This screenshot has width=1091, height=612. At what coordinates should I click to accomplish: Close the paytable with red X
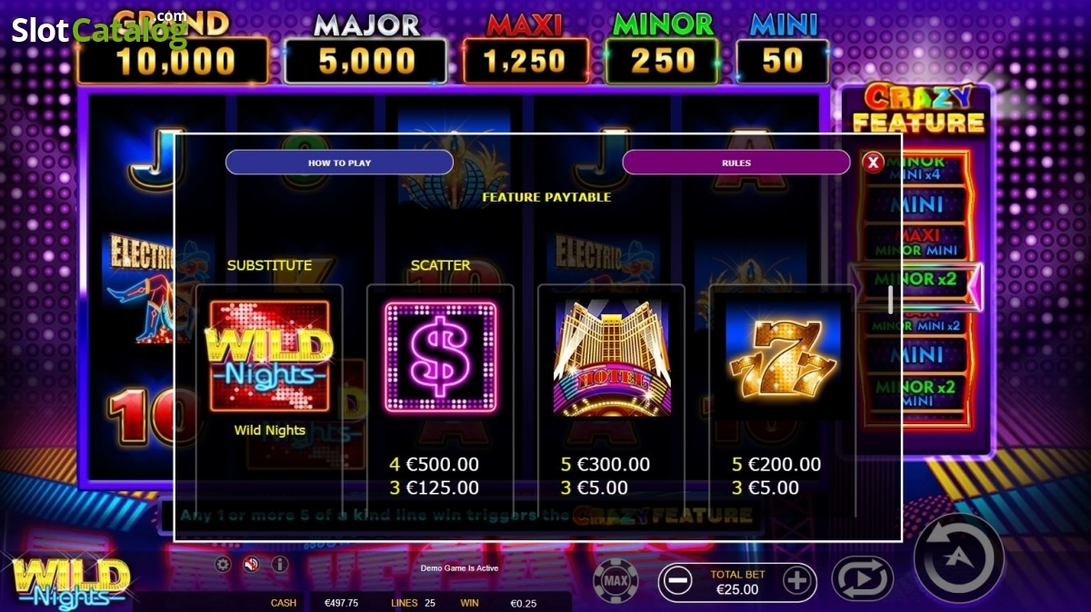pos(873,163)
